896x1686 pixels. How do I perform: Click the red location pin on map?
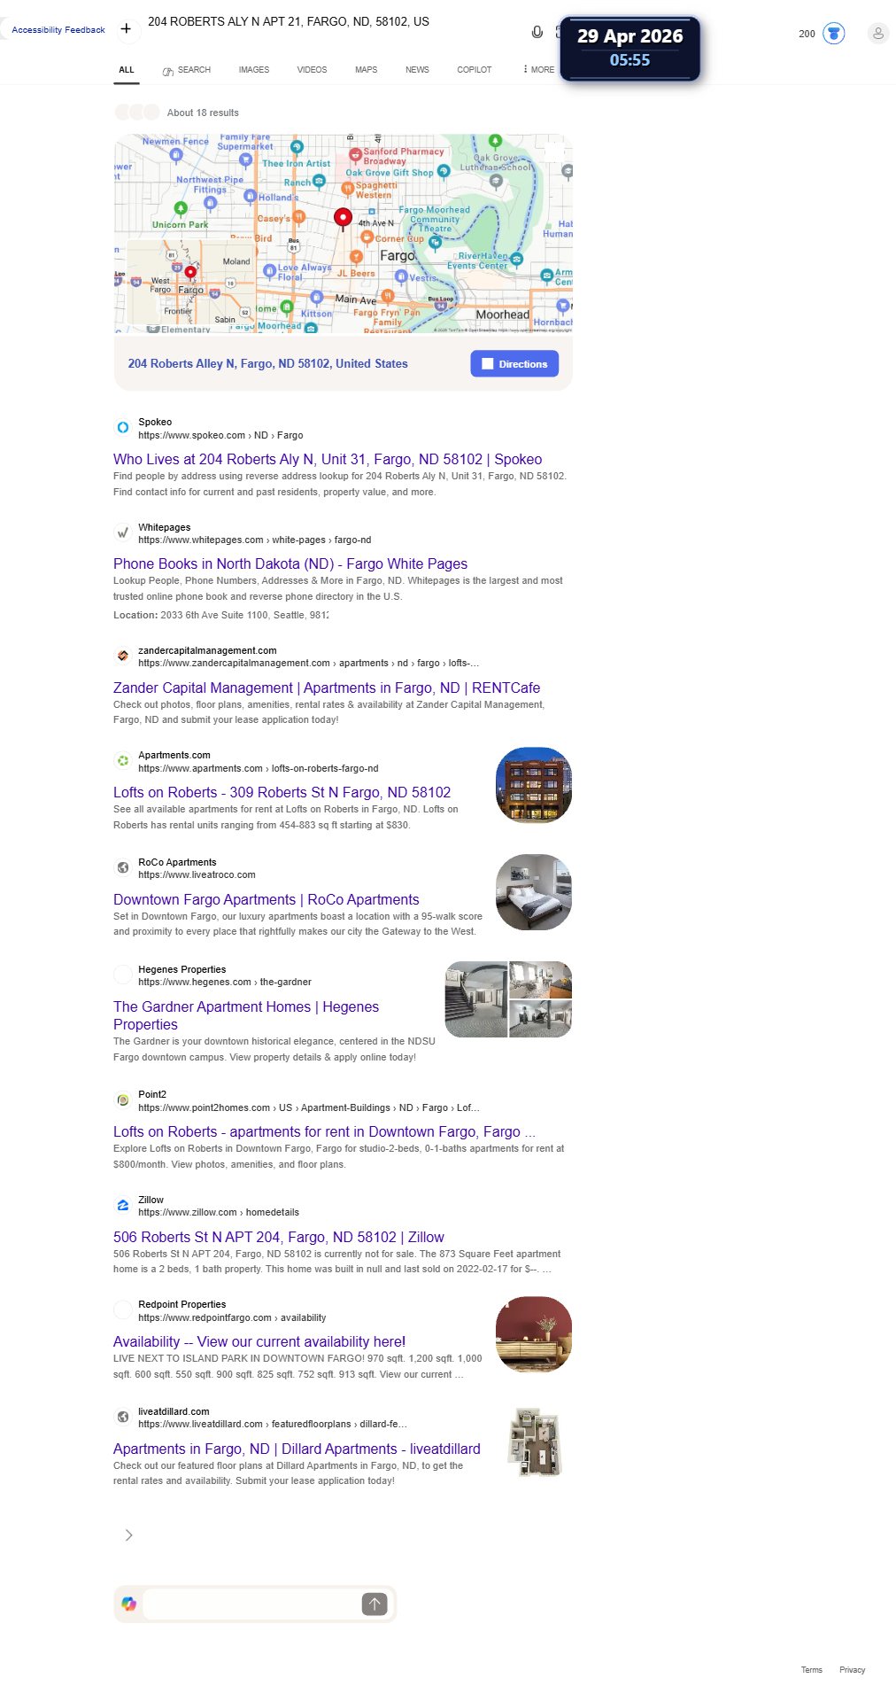[343, 218]
